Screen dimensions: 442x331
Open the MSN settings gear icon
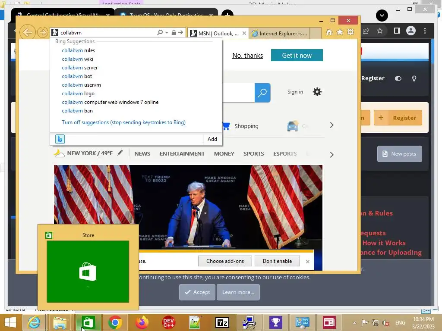click(x=317, y=92)
